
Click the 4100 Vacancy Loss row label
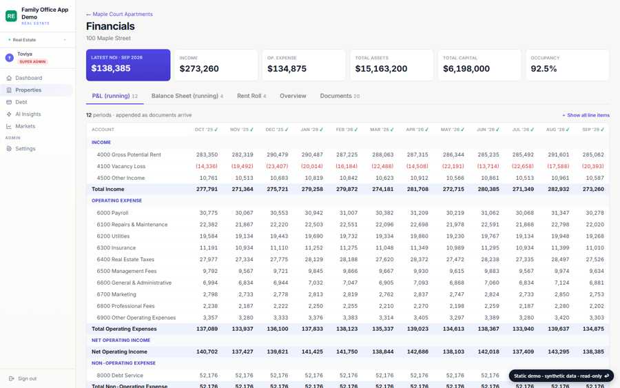point(121,167)
